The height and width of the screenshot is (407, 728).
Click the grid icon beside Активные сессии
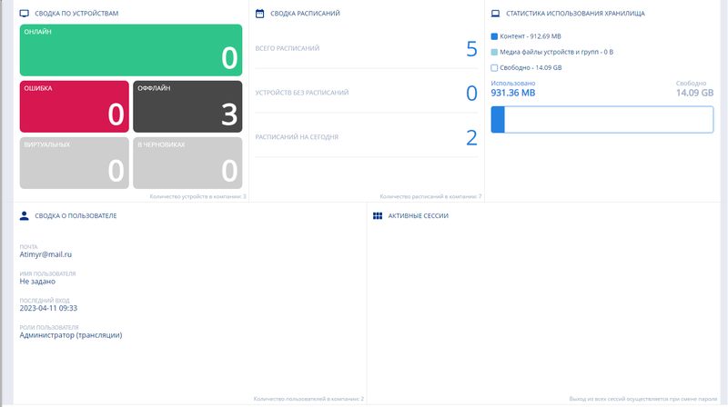(378, 216)
